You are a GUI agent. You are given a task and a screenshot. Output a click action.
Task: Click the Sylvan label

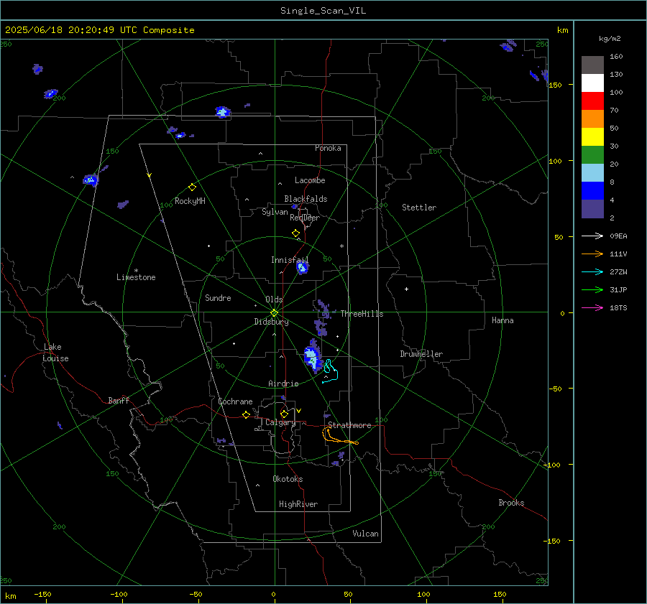[275, 212]
